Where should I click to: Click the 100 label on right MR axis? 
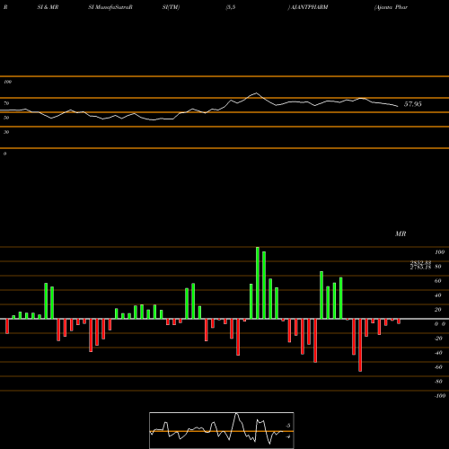tap(439, 252)
